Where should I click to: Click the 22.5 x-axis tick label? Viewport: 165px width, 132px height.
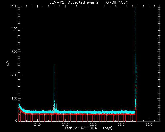click(x=121, y=125)
